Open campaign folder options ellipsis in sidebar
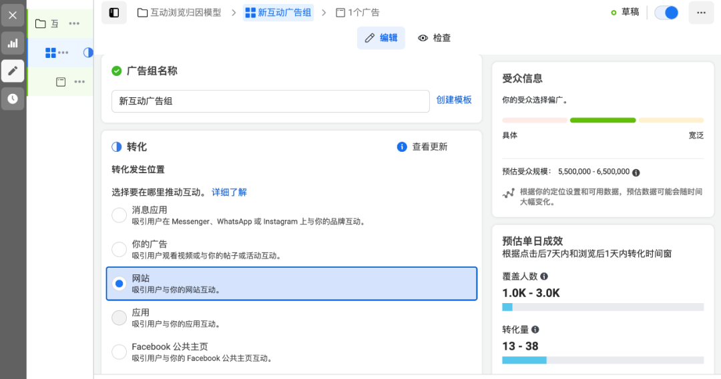Image resolution: width=721 pixels, height=379 pixels. pyautogui.click(x=74, y=24)
